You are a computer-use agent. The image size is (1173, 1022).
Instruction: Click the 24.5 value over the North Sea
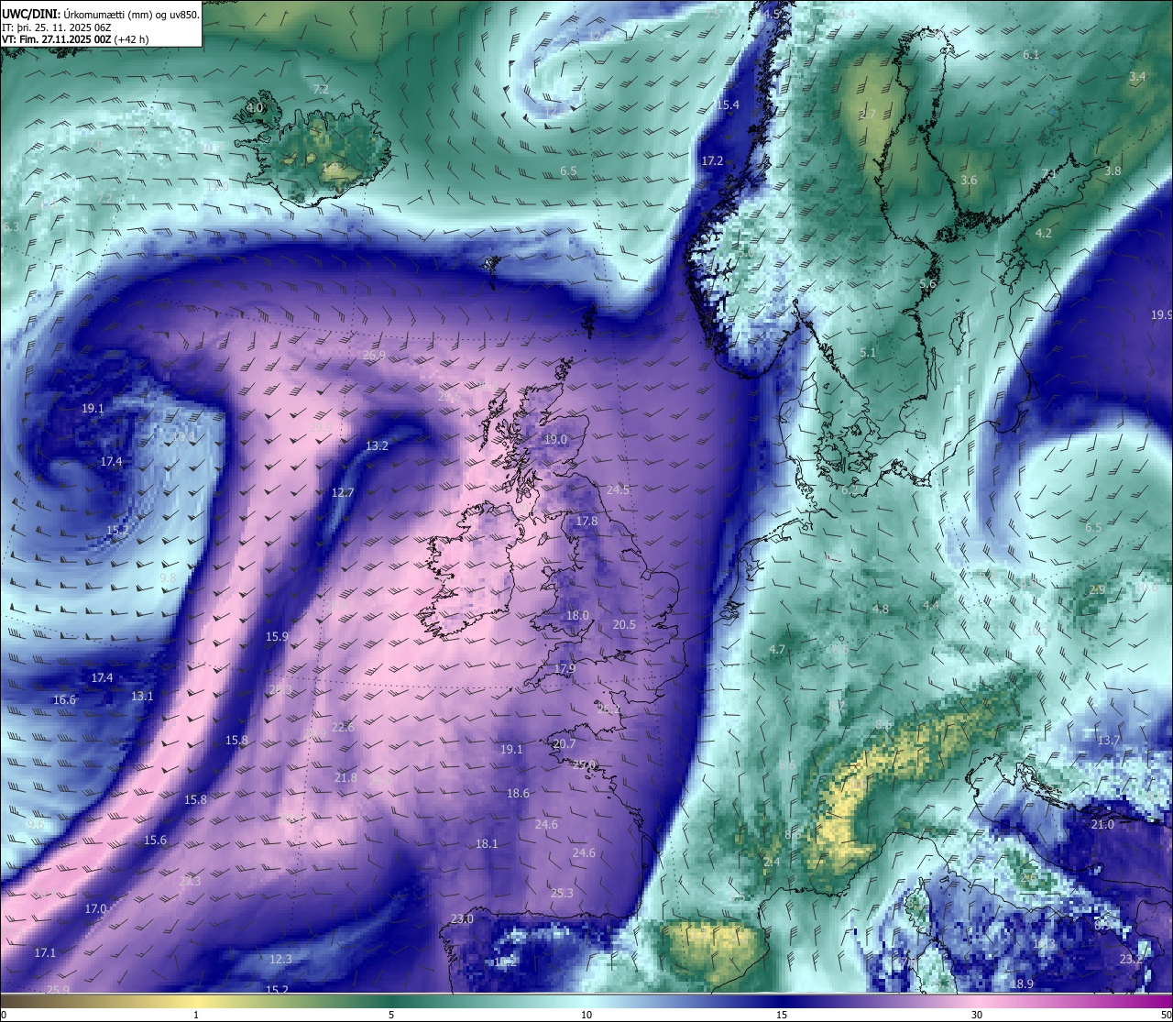[x=618, y=490]
